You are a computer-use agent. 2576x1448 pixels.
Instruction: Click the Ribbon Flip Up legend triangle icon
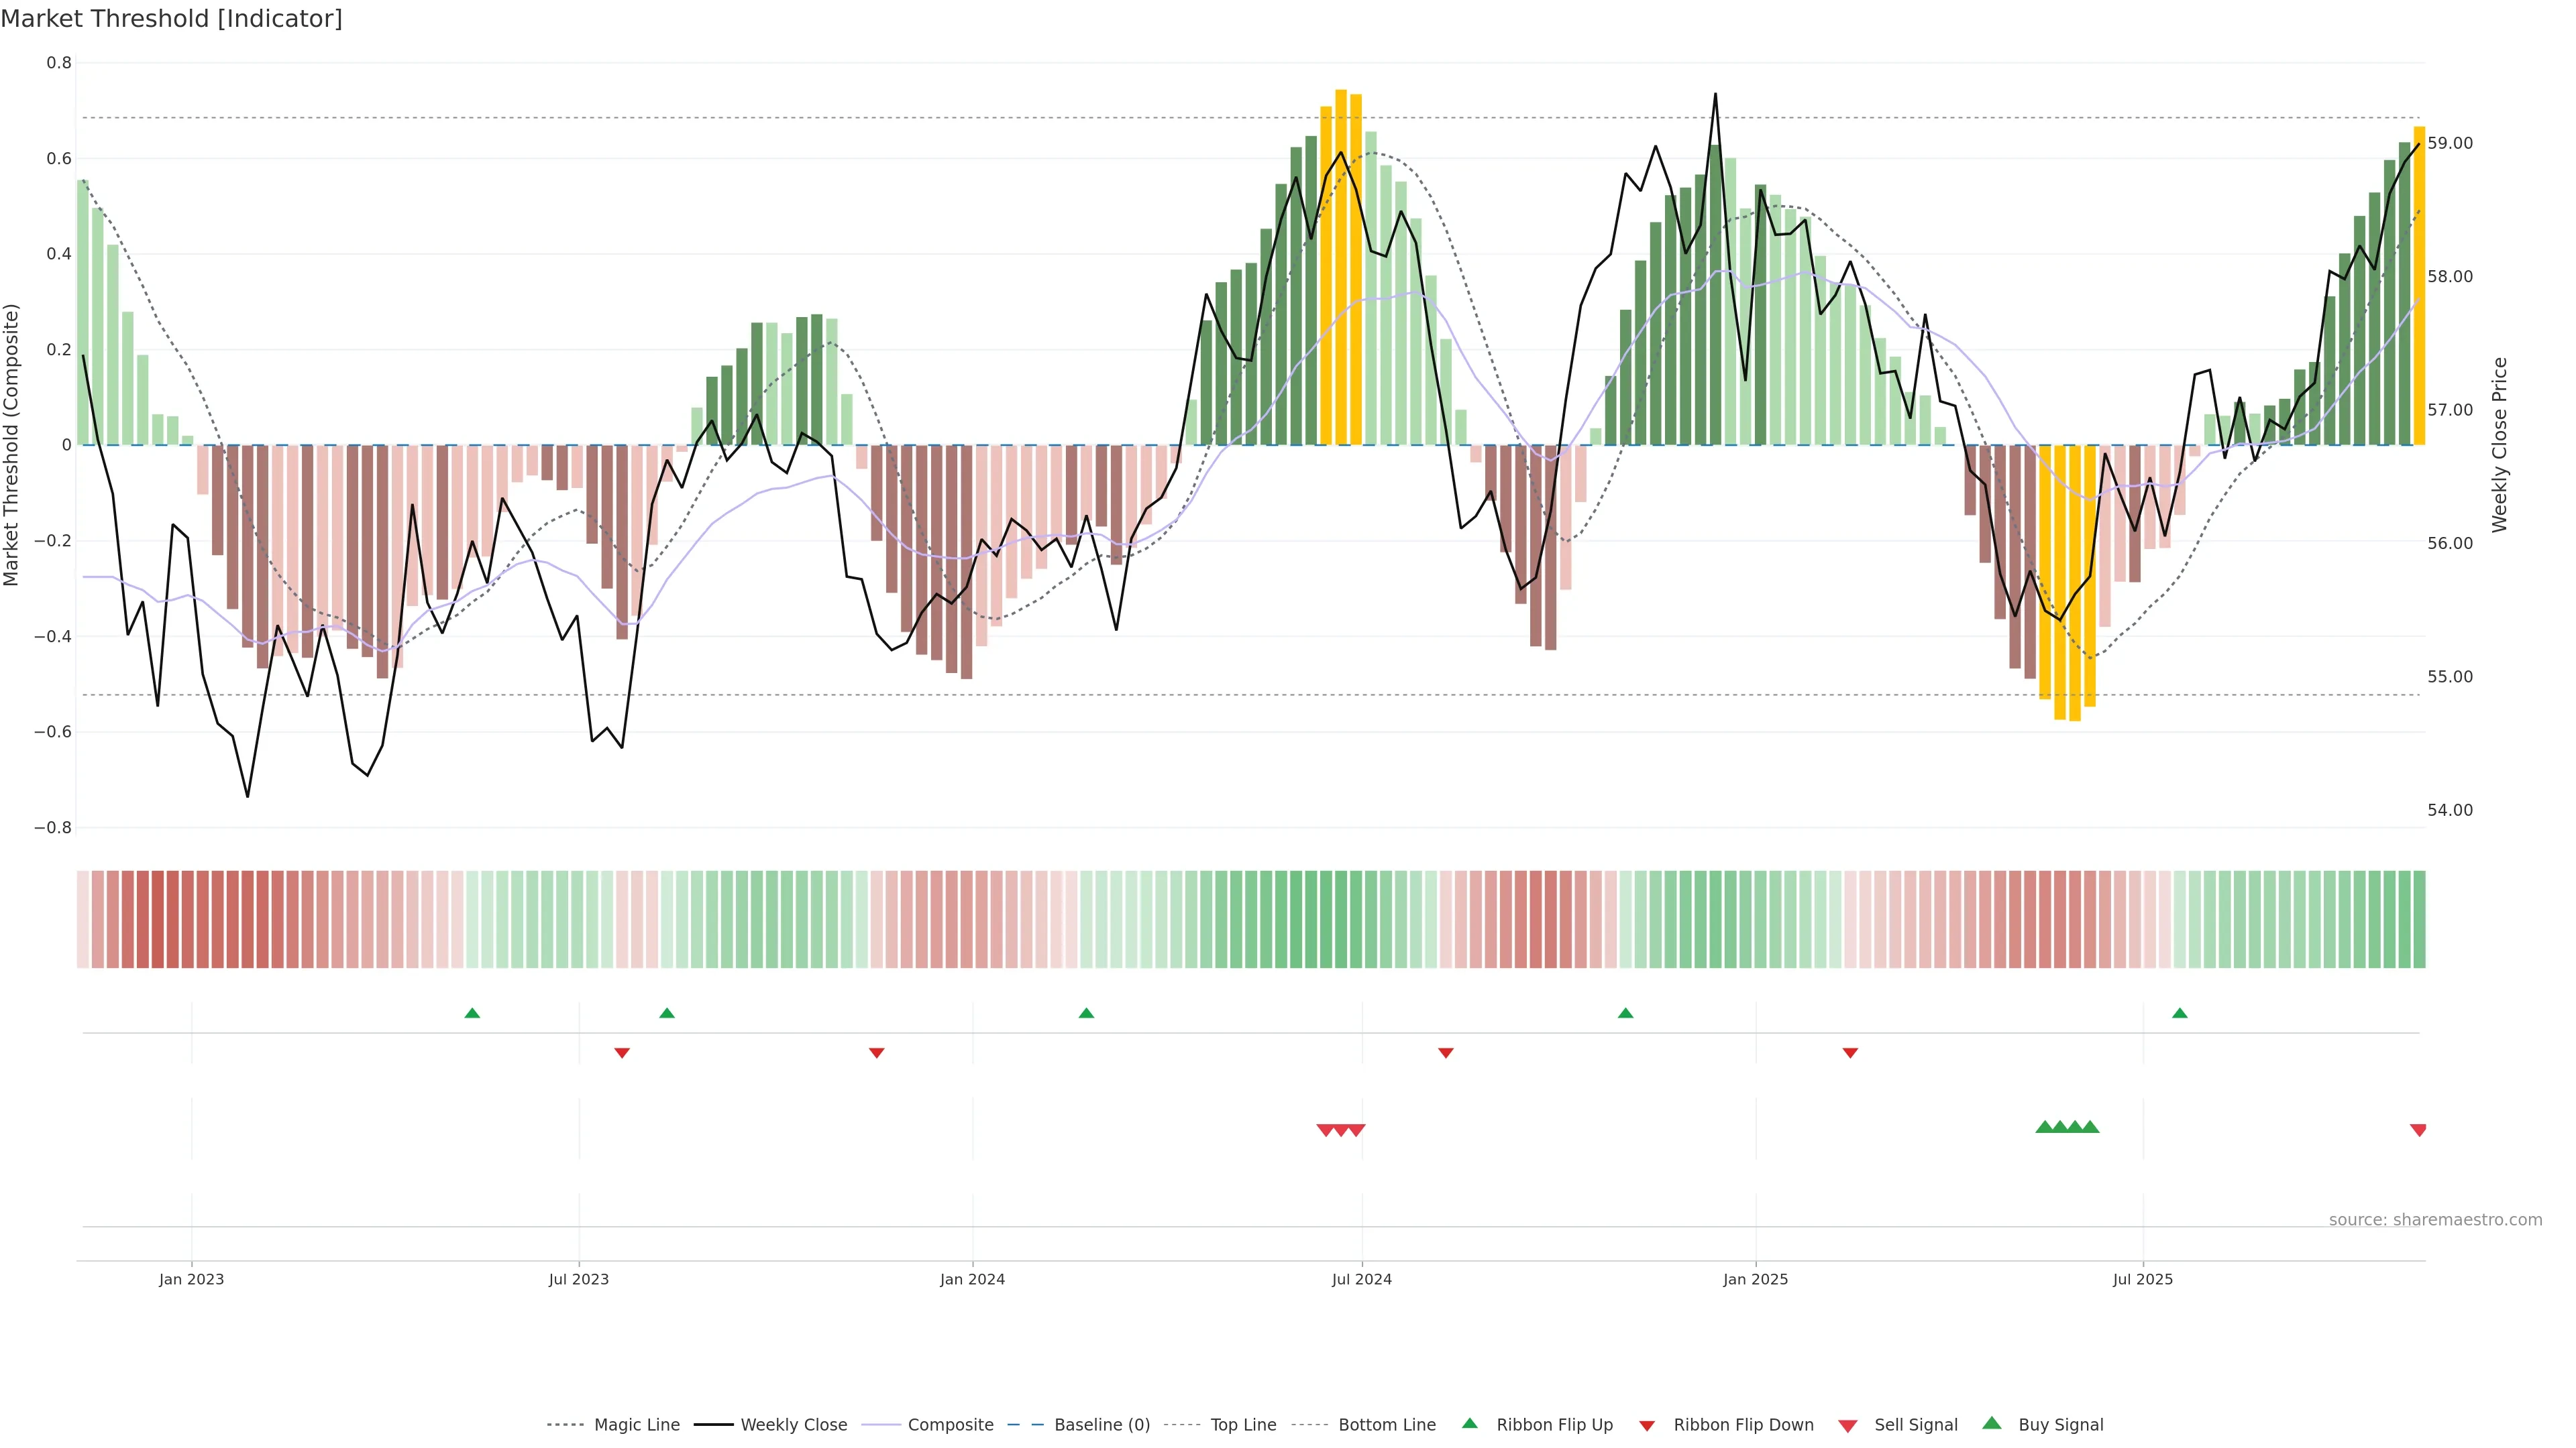point(1469,1423)
